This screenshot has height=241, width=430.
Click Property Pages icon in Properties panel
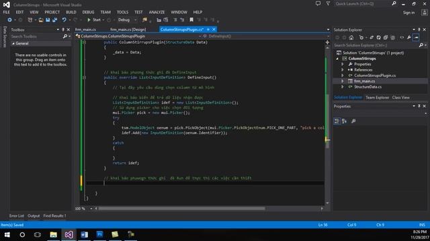[x=353, y=121]
